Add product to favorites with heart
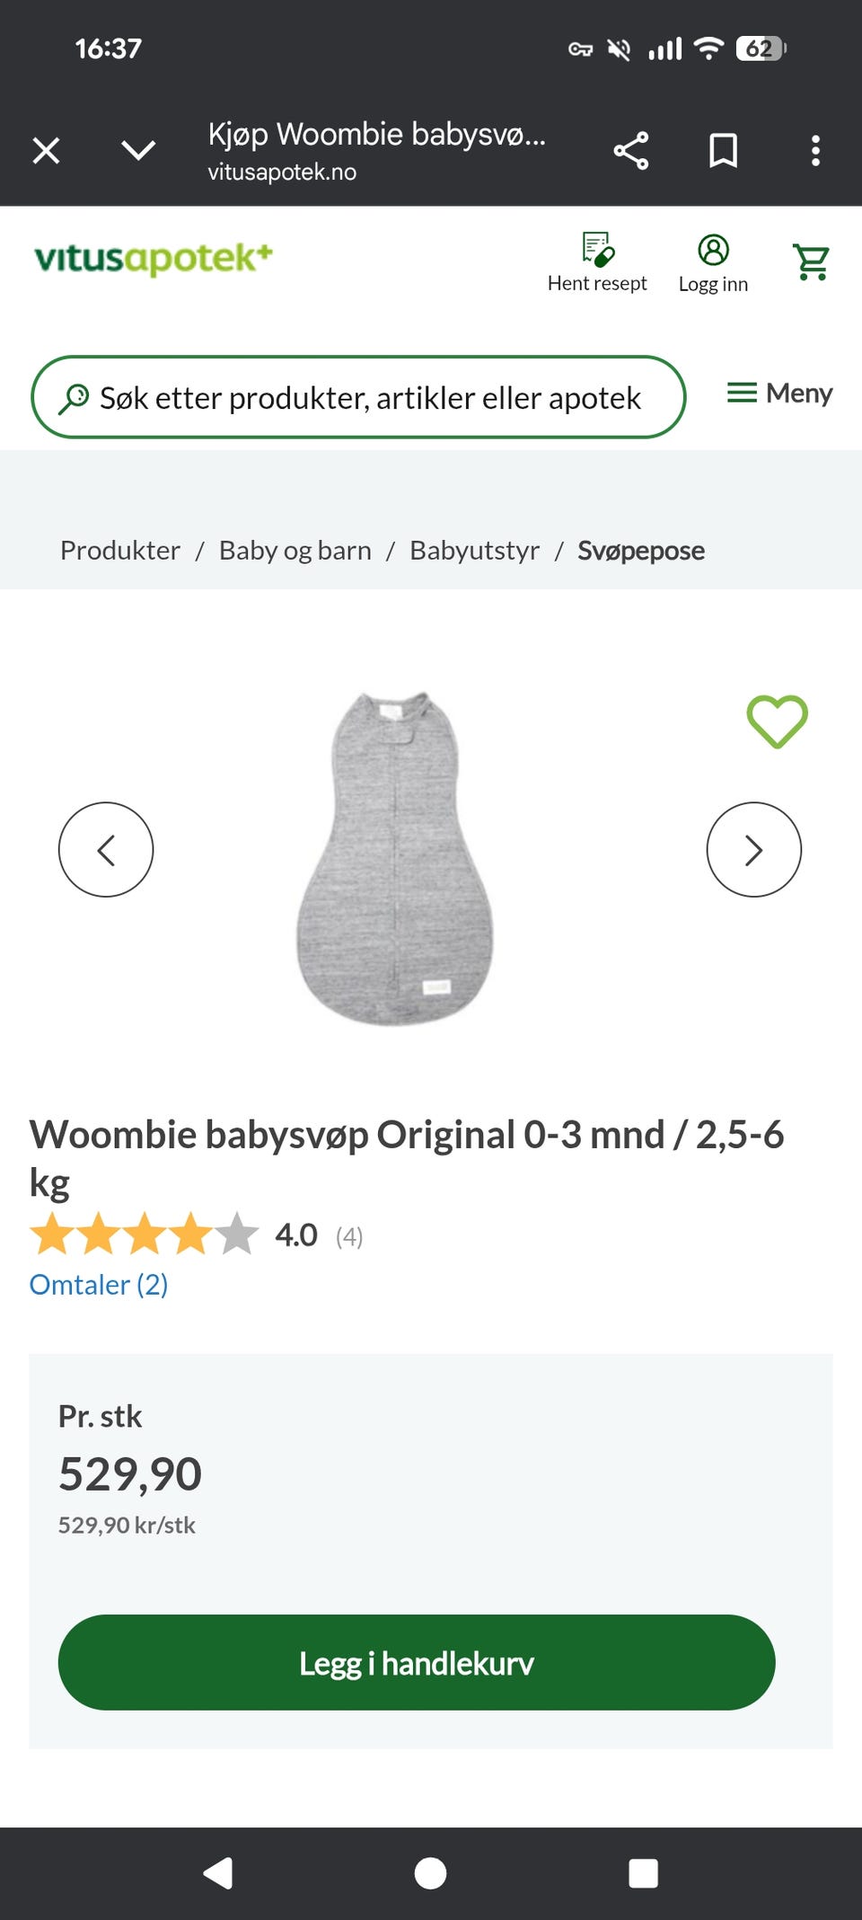 pos(778,721)
